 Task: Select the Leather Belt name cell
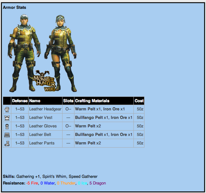(45, 135)
